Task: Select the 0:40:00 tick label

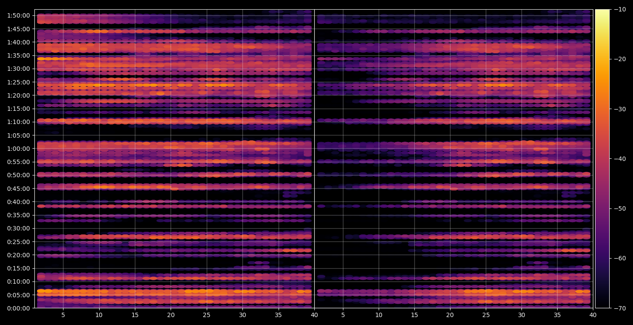Action: pos(19,202)
